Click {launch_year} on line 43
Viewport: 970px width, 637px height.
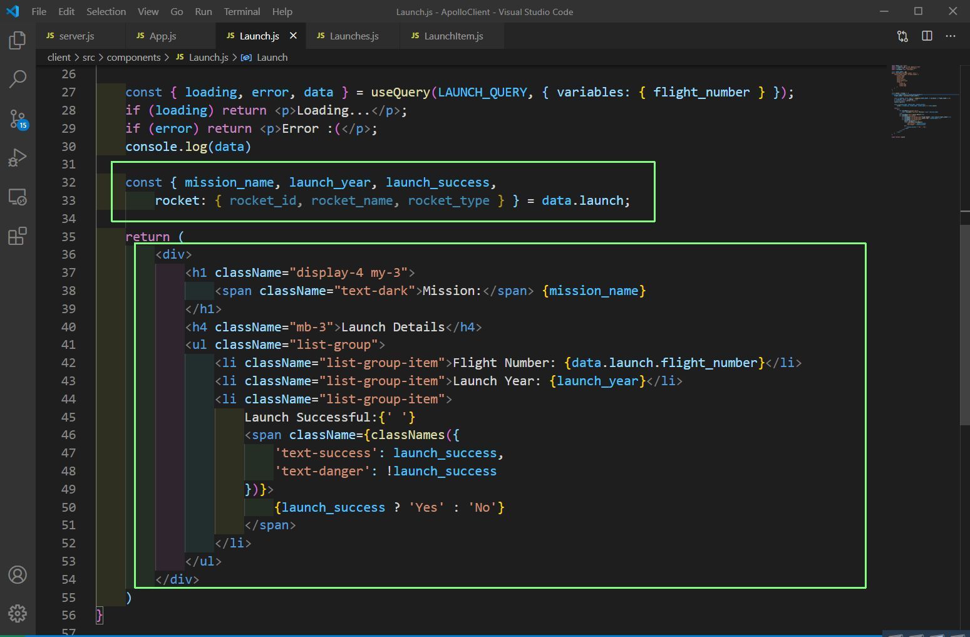(597, 381)
